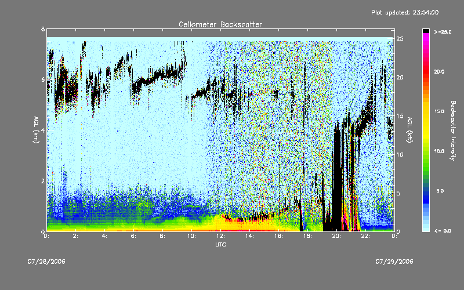Viewport: 464px width, 290px height.
Task: Click the 'Plot updated: 23:54:00' timestamp
Action: [x=405, y=12]
